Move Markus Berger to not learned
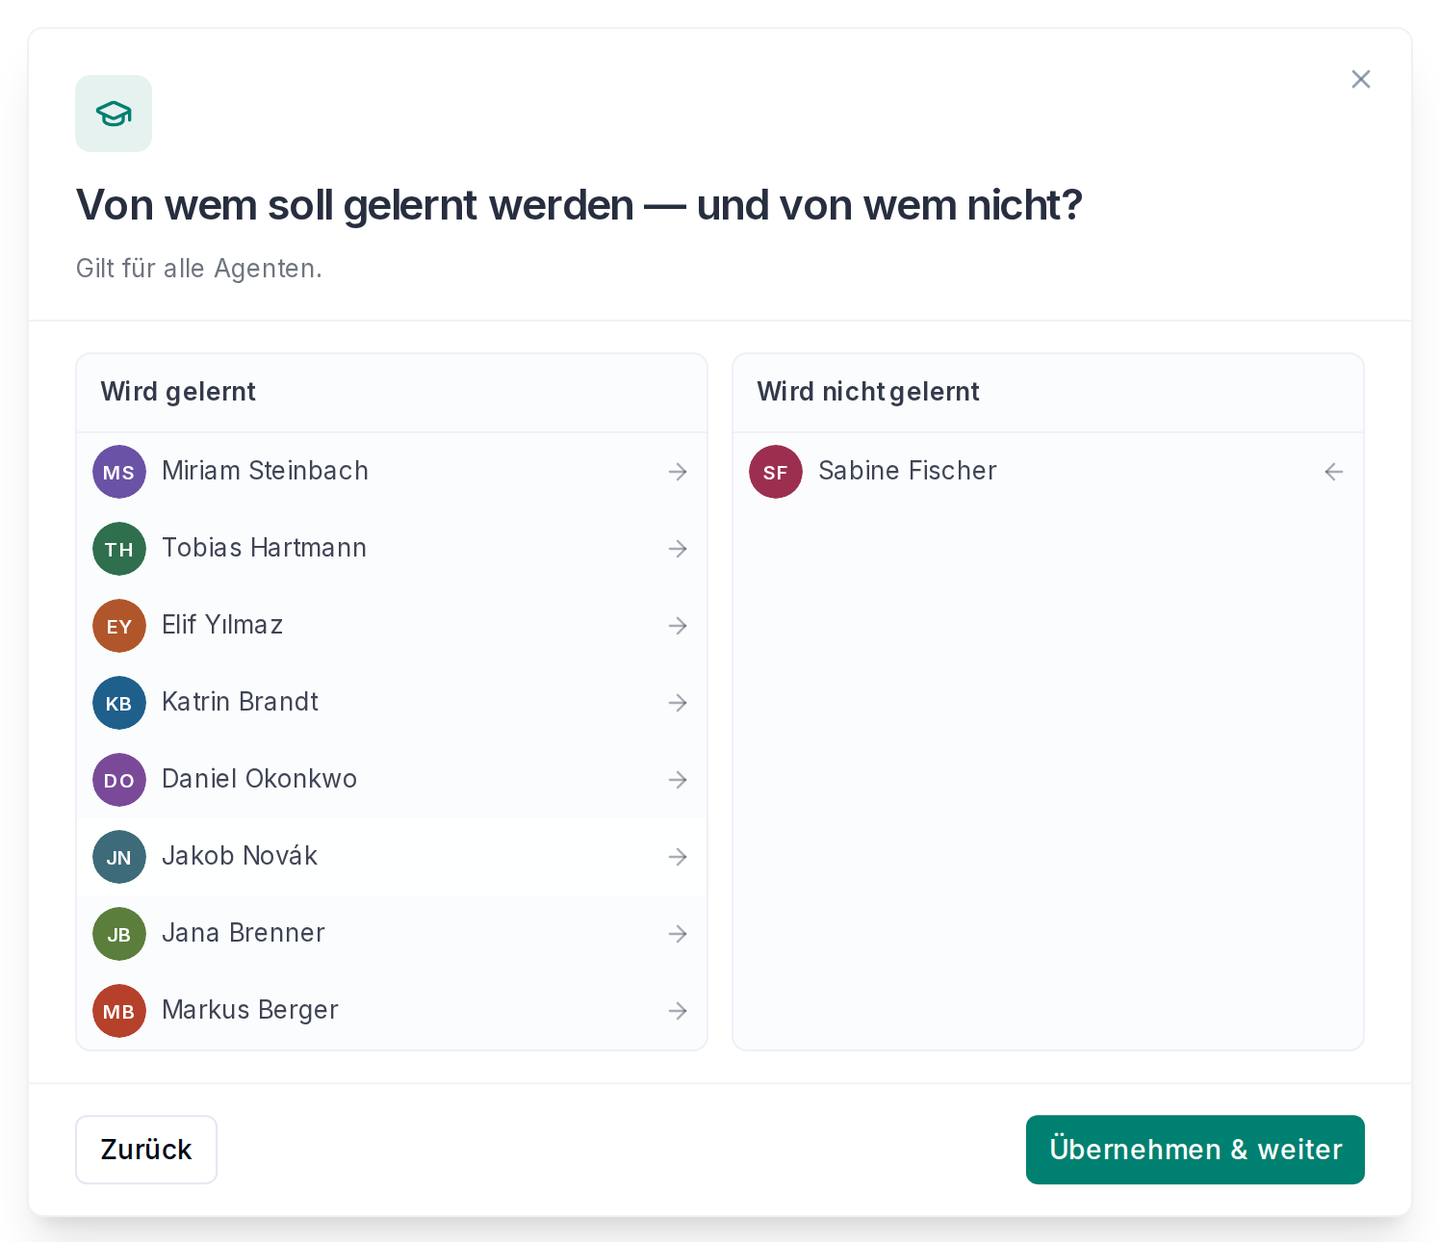 [678, 1011]
